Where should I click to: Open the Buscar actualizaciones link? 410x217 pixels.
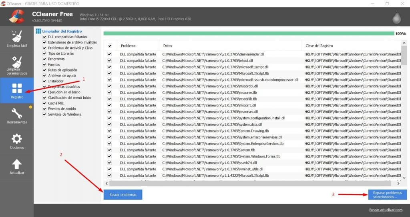(x=386, y=210)
